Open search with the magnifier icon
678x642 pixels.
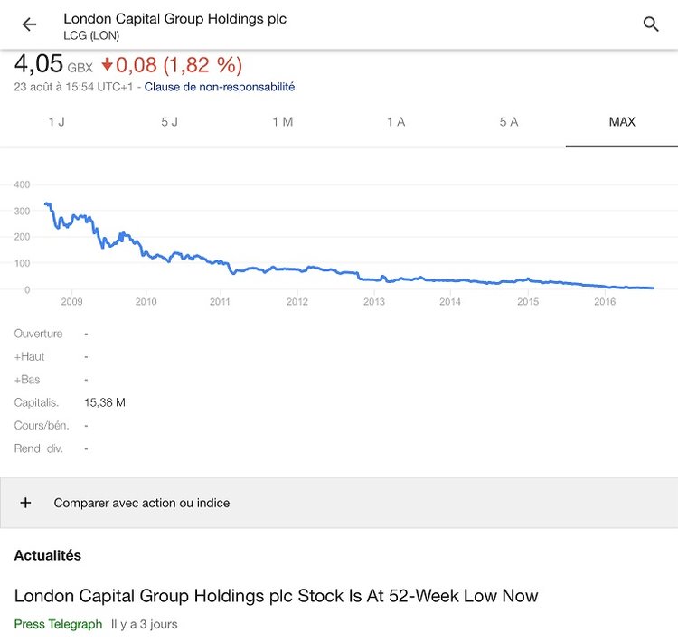click(651, 24)
